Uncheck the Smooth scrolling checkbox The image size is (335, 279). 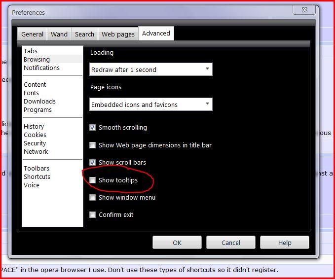coord(92,128)
